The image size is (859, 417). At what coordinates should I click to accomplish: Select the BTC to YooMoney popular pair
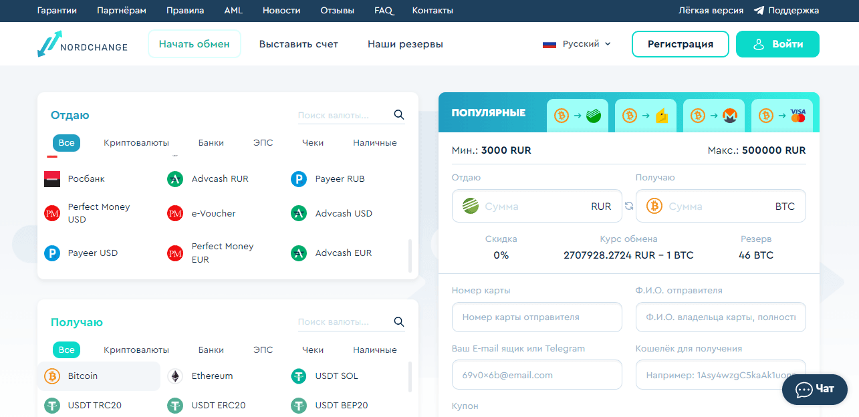[x=645, y=115]
